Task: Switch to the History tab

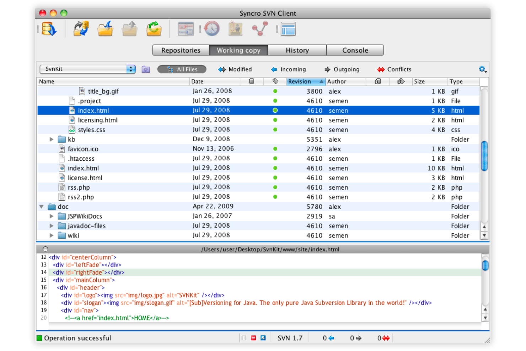Action: coord(297,50)
